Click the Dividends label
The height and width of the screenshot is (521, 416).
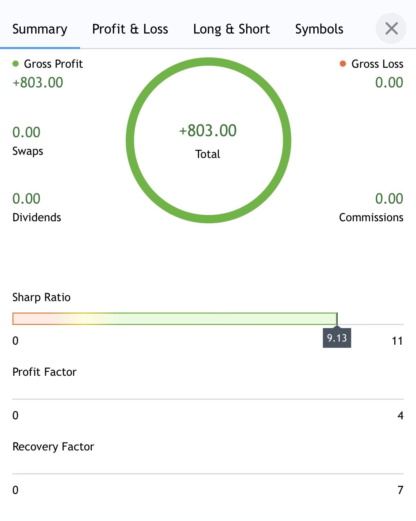(x=37, y=217)
